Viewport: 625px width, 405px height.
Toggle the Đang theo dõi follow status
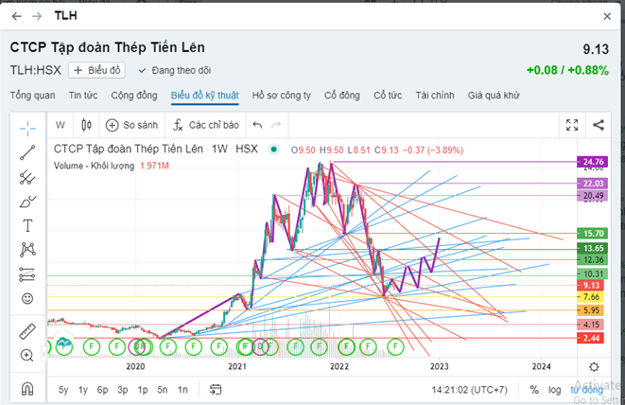(175, 71)
